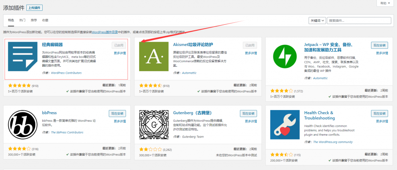397x170 pixels.
Task: Click 未在您的WordPress版本中测试 text
Action: [236, 155]
